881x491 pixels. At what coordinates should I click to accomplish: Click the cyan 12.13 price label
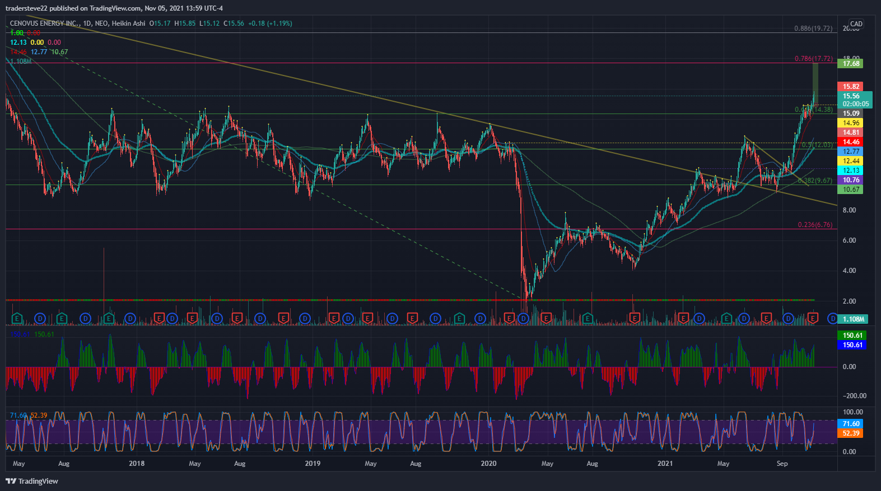(850, 171)
